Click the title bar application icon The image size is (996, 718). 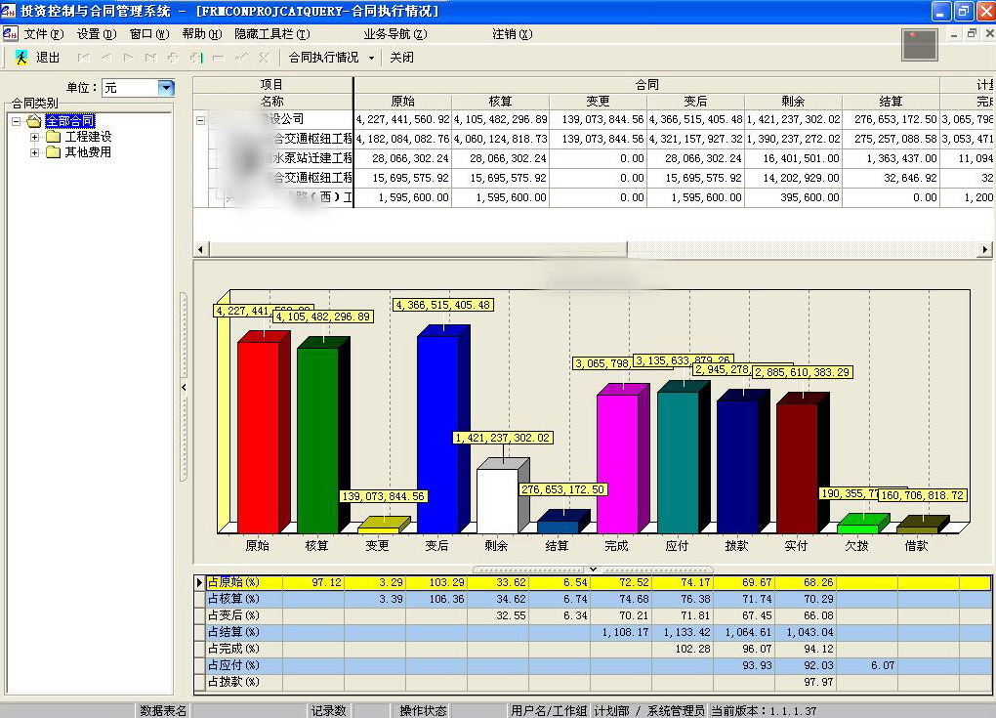click(x=8, y=11)
